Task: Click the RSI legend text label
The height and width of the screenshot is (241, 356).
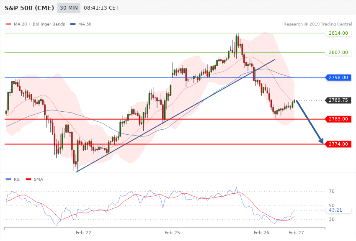Action: pos(17,179)
